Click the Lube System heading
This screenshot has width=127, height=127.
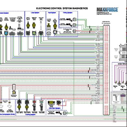click(35, 13)
